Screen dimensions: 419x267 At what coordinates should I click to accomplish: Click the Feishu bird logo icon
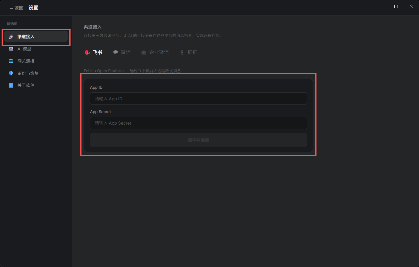(87, 52)
